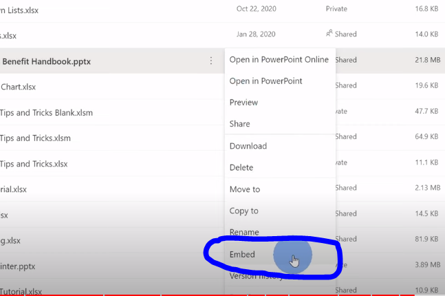
Task: Click Private sharing status on 16.8 KB row
Action: [336, 9]
